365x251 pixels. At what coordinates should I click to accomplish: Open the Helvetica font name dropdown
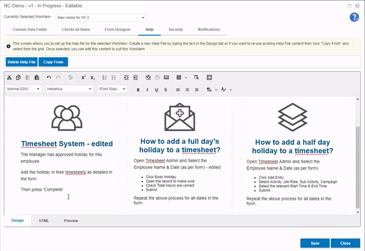point(69,89)
